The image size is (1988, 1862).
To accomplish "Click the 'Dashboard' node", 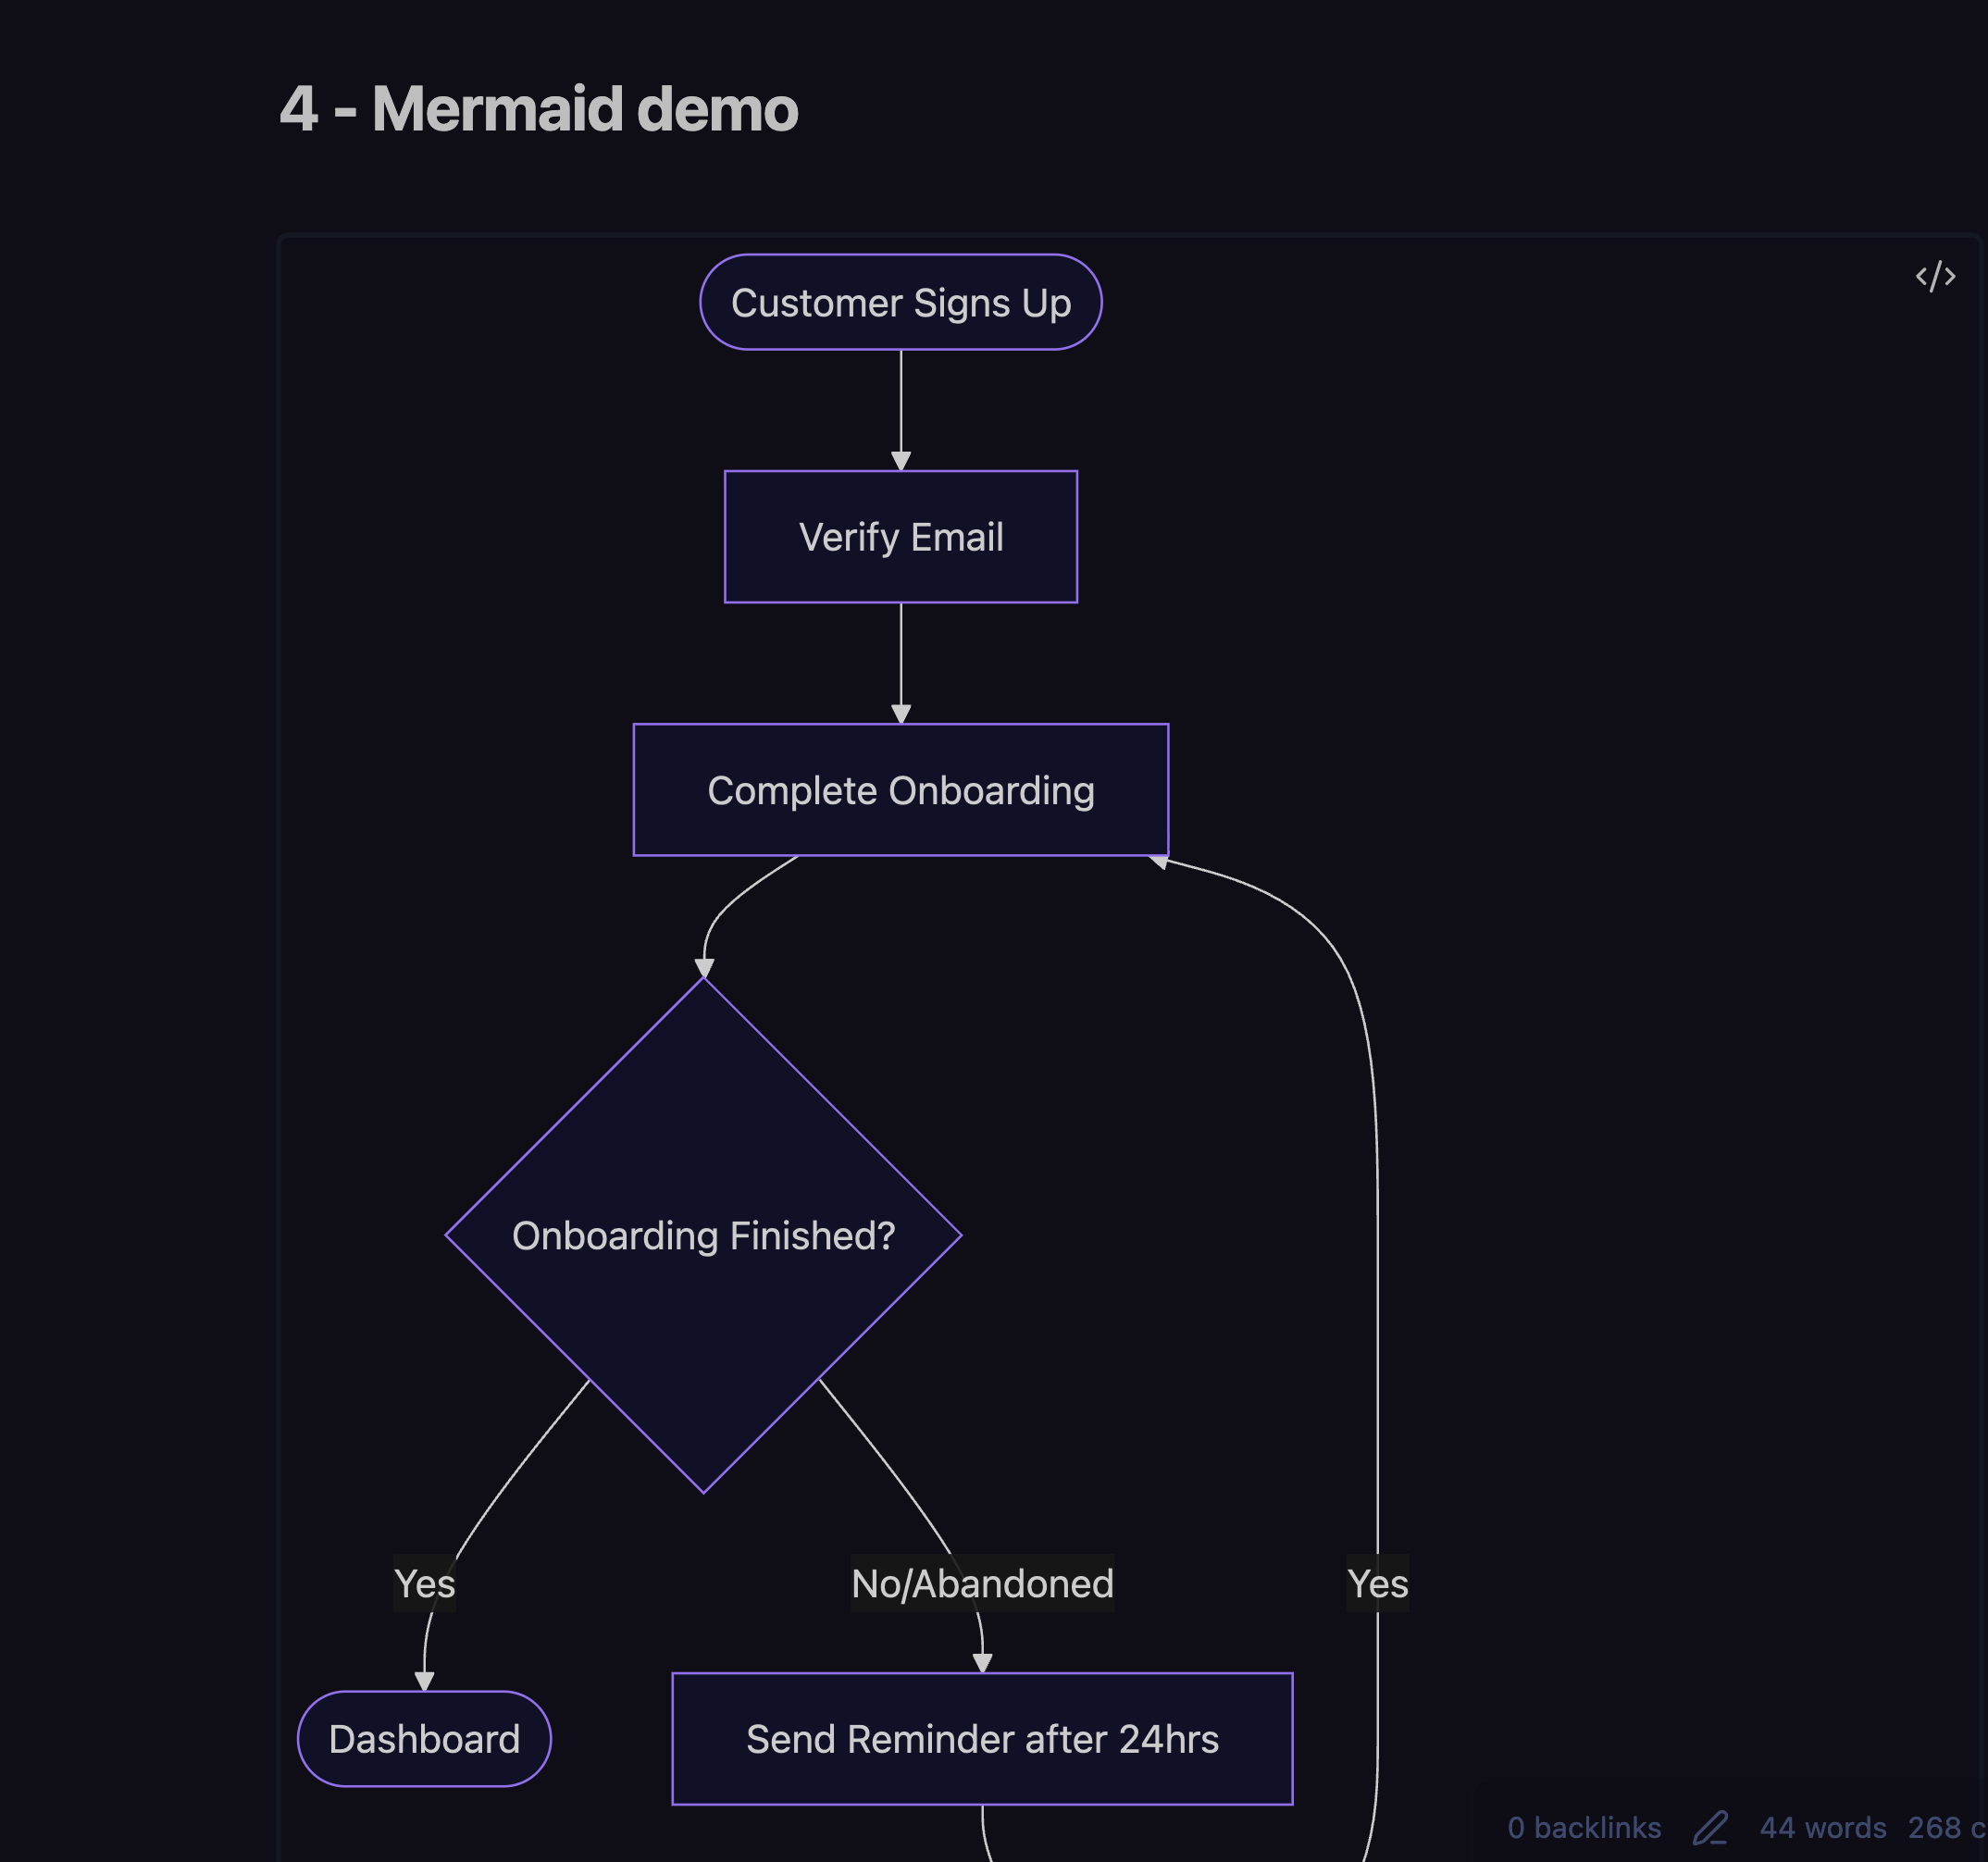I will [424, 1739].
